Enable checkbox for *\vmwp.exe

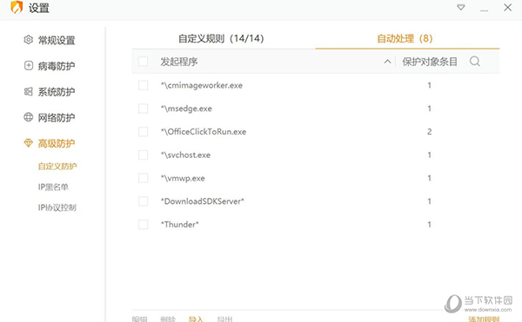pos(144,178)
